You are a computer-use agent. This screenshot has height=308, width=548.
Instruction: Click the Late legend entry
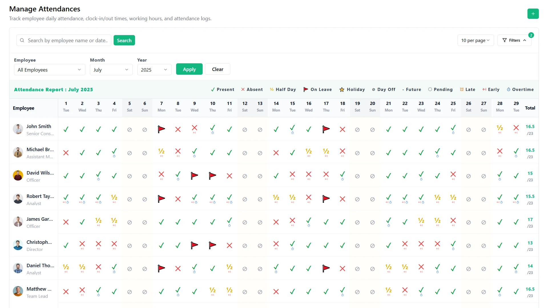click(x=468, y=89)
